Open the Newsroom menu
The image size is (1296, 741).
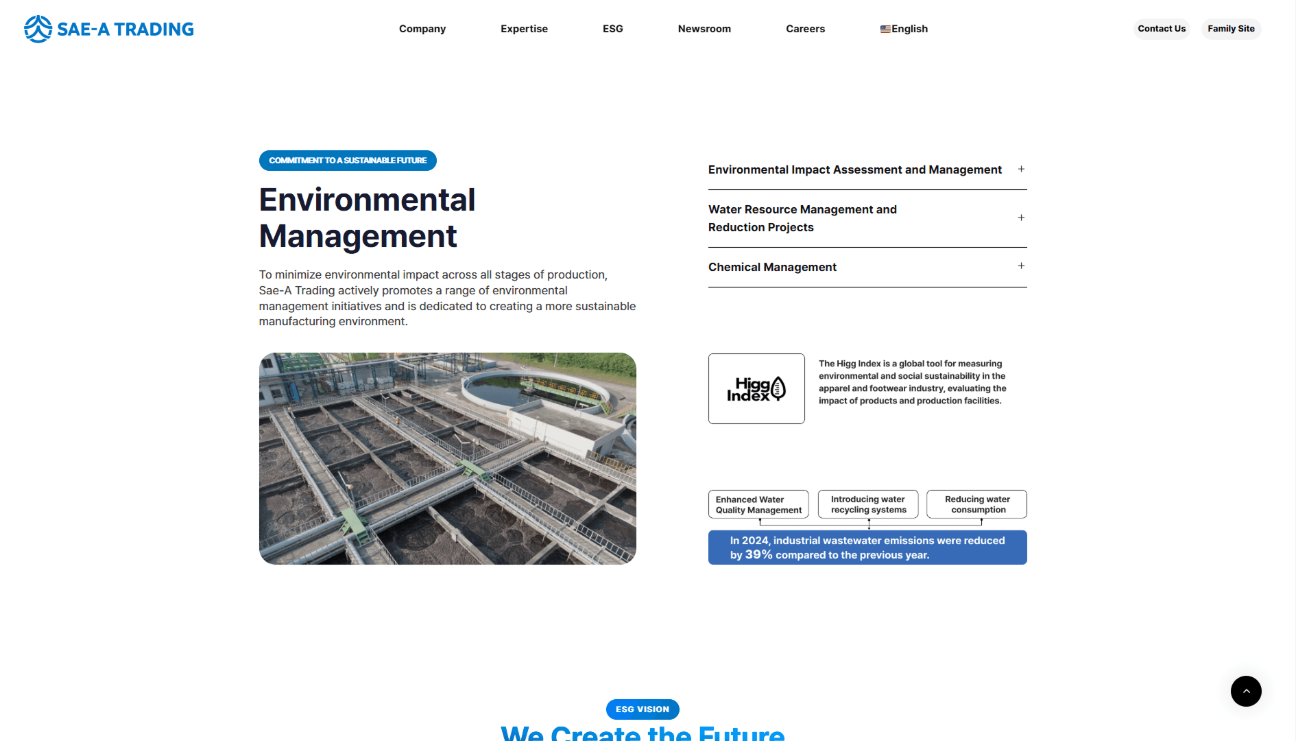tap(704, 29)
